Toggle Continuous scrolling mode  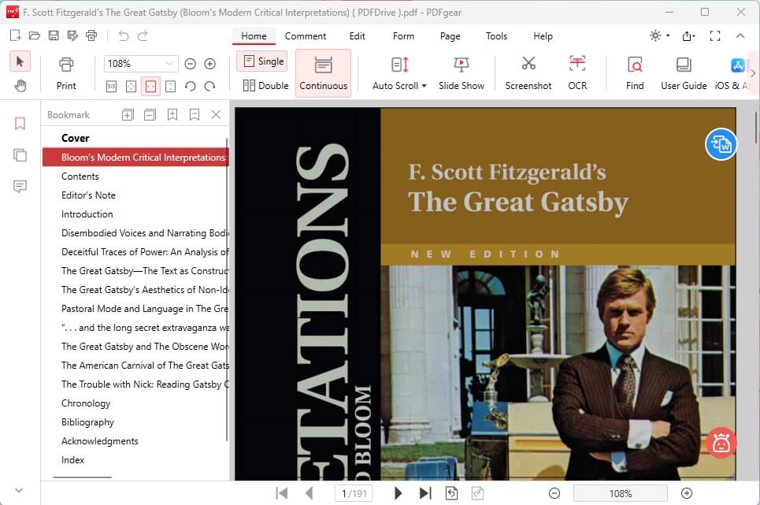click(x=323, y=73)
